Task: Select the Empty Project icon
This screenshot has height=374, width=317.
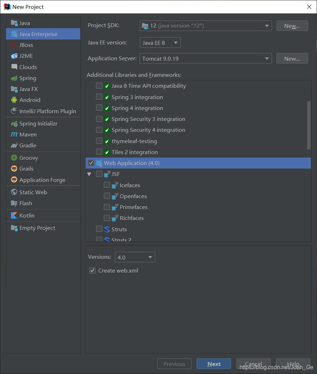Action: [14, 228]
